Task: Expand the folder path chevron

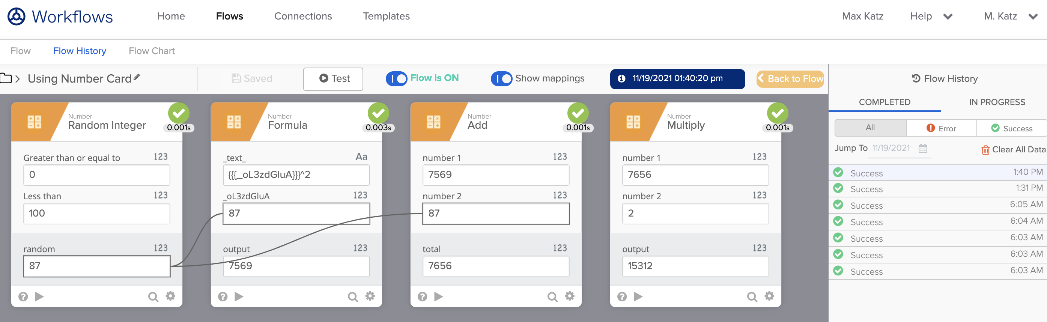Action: point(18,78)
